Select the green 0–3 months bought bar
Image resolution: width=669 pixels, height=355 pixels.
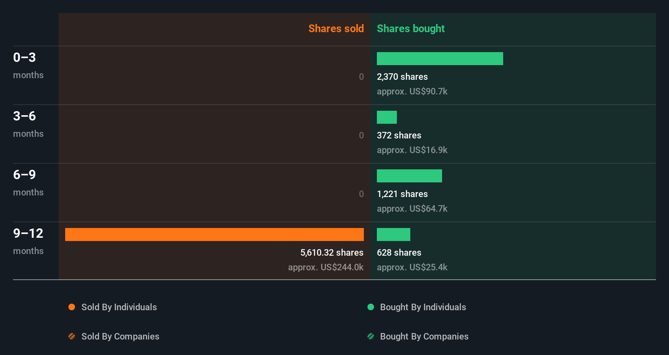pyautogui.click(x=440, y=59)
